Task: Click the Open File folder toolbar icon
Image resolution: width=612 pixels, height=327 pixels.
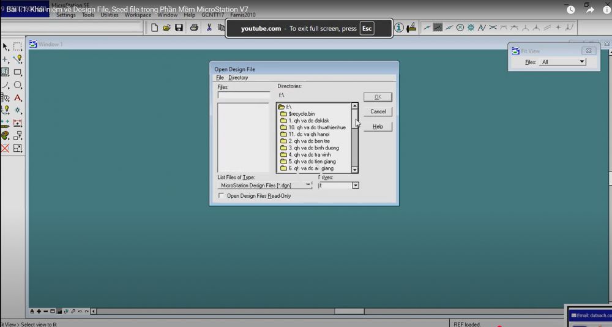Action: 166,28
